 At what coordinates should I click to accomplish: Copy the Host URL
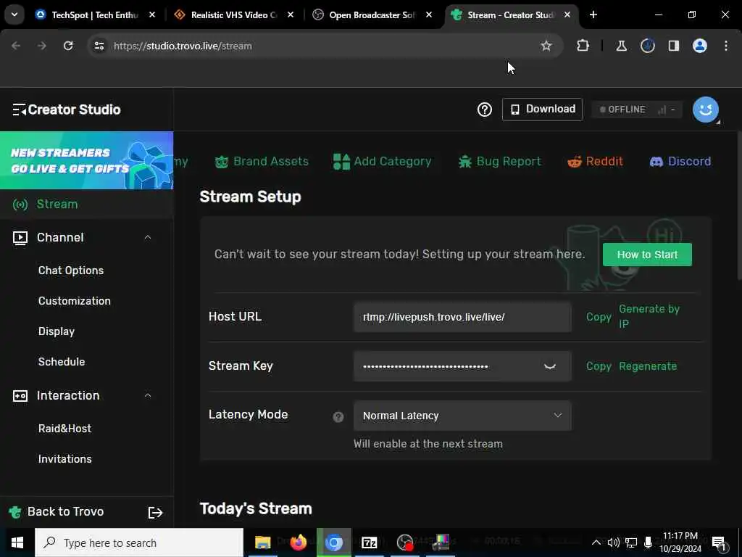tap(599, 317)
